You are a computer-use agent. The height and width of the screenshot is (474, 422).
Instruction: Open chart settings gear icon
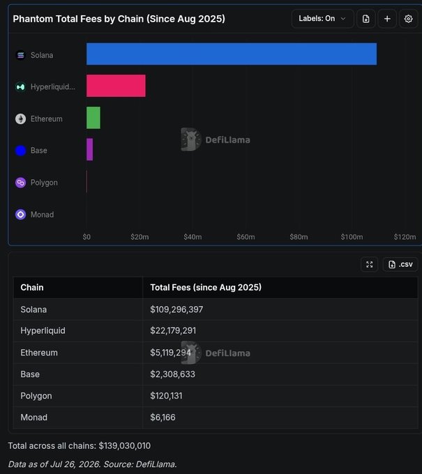click(408, 19)
